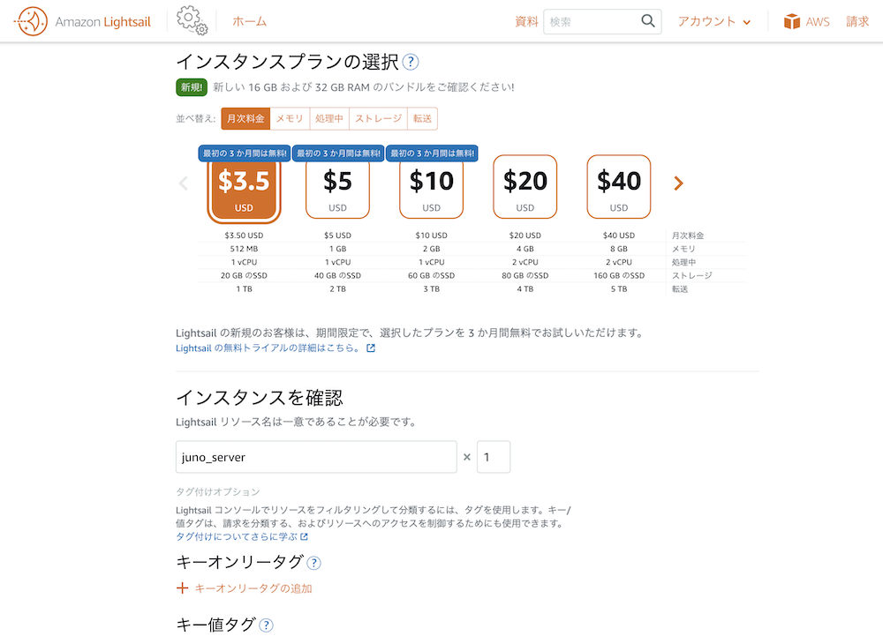Sort plans by メモリ
The width and height of the screenshot is (883, 636).
290,119
